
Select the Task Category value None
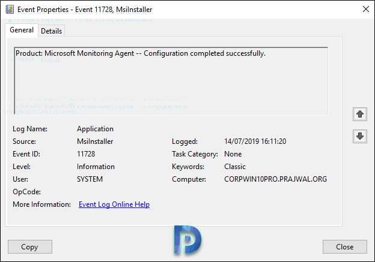(233, 154)
